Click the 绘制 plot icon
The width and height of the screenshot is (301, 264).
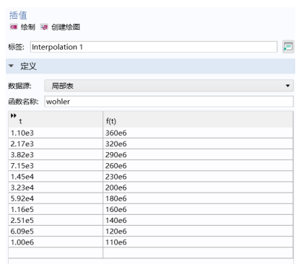(14, 27)
